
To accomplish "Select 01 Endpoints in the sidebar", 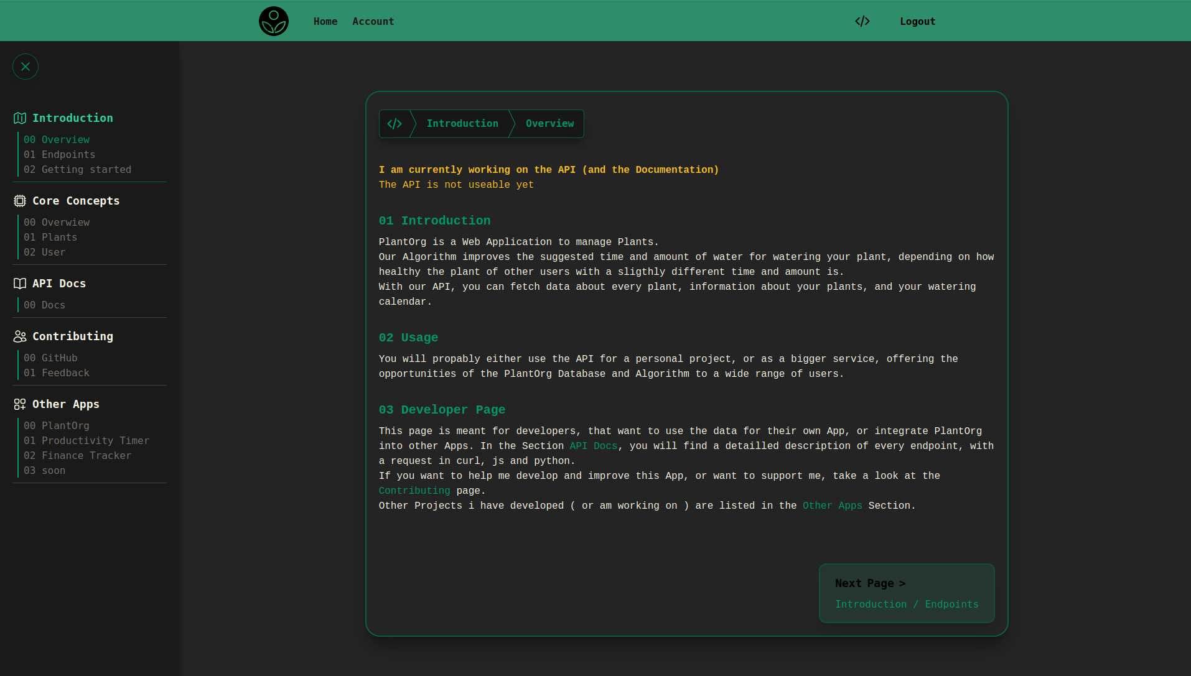I will (x=60, y=155).
